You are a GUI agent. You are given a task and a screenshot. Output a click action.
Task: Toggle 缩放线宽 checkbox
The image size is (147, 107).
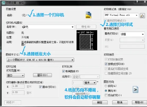pyautogui.click(x=74, y=93)
